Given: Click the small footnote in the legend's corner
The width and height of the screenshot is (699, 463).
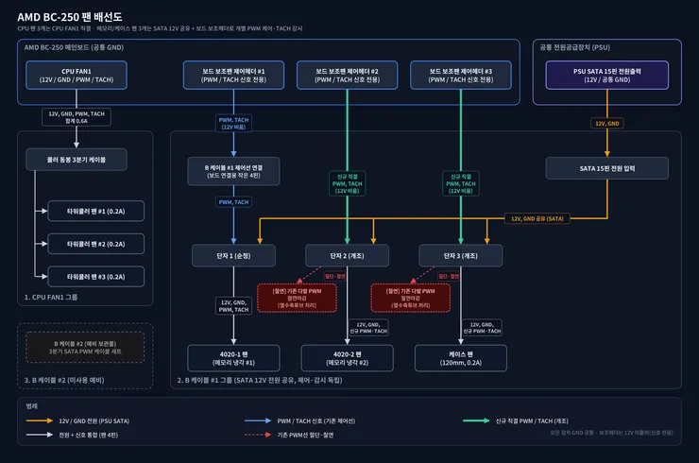Looking at the screenshot, I should click(x=611, y=433).
